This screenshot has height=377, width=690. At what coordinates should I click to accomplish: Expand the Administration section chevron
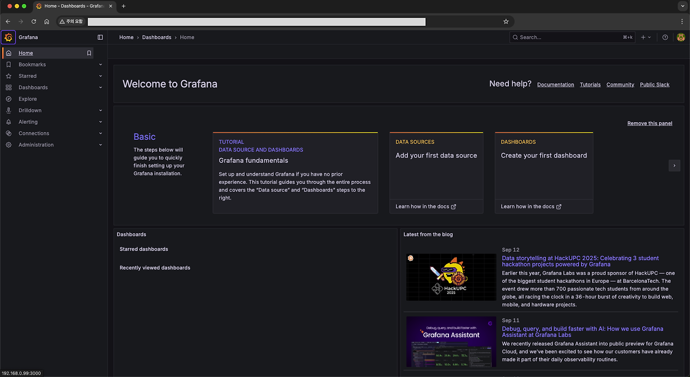(x=101, y=145)
